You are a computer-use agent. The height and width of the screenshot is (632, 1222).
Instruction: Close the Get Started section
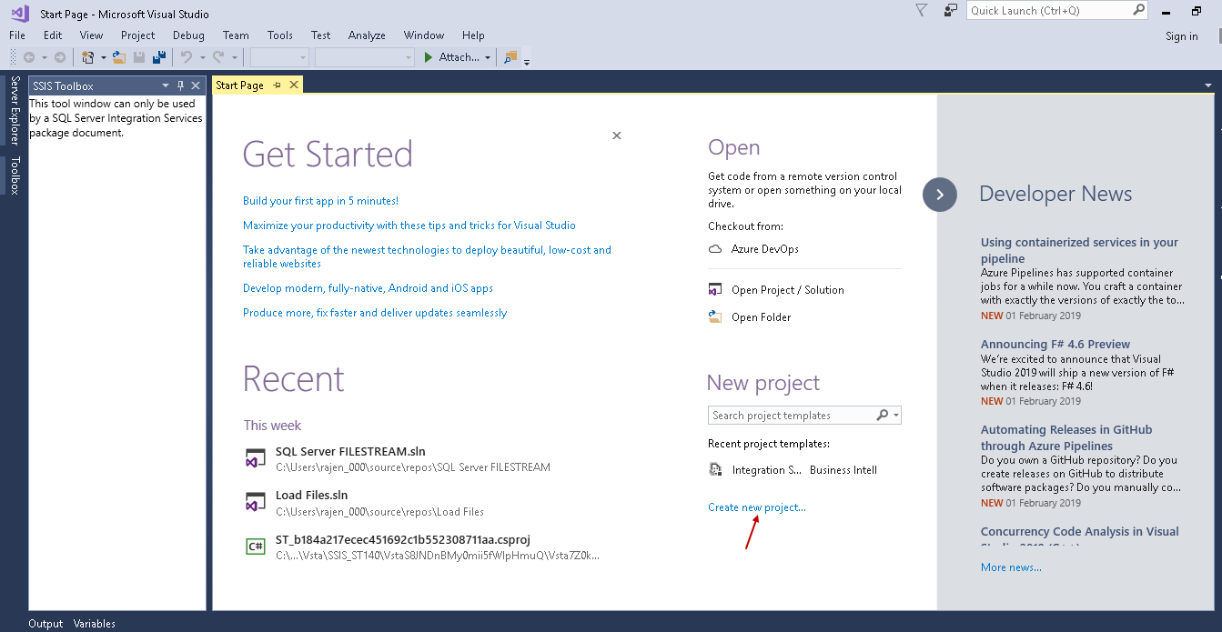617,135
